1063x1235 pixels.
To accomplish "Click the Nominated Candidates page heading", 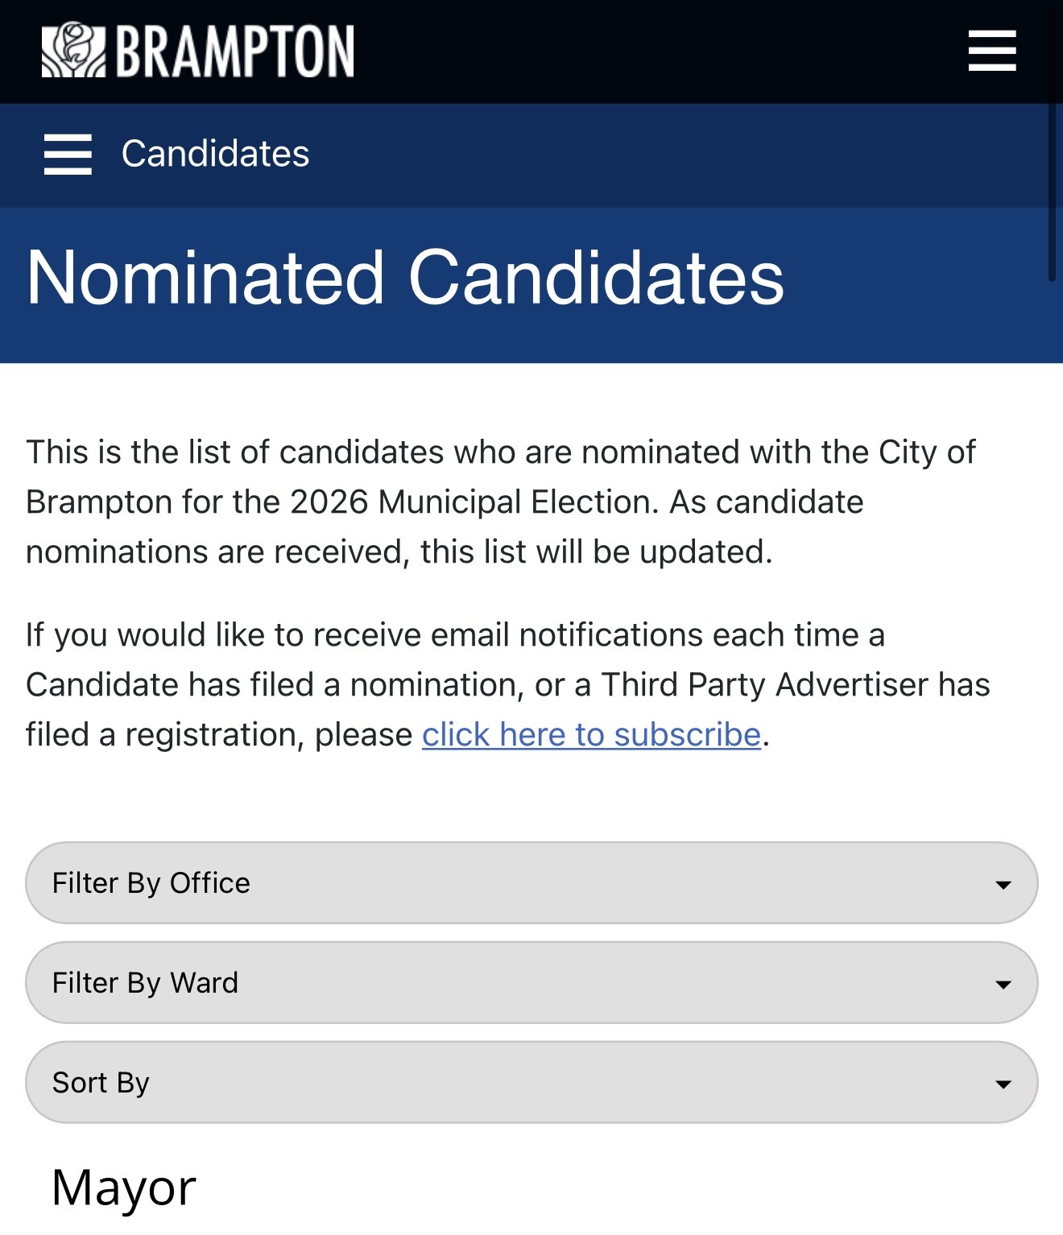I will pos(405,278).
